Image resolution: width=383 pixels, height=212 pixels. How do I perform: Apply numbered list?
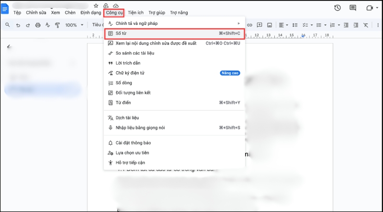(332, 25)
